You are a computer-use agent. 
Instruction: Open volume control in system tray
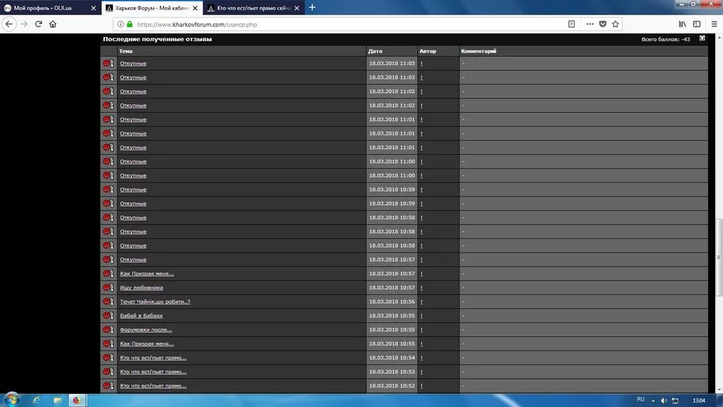coord(664,400)
